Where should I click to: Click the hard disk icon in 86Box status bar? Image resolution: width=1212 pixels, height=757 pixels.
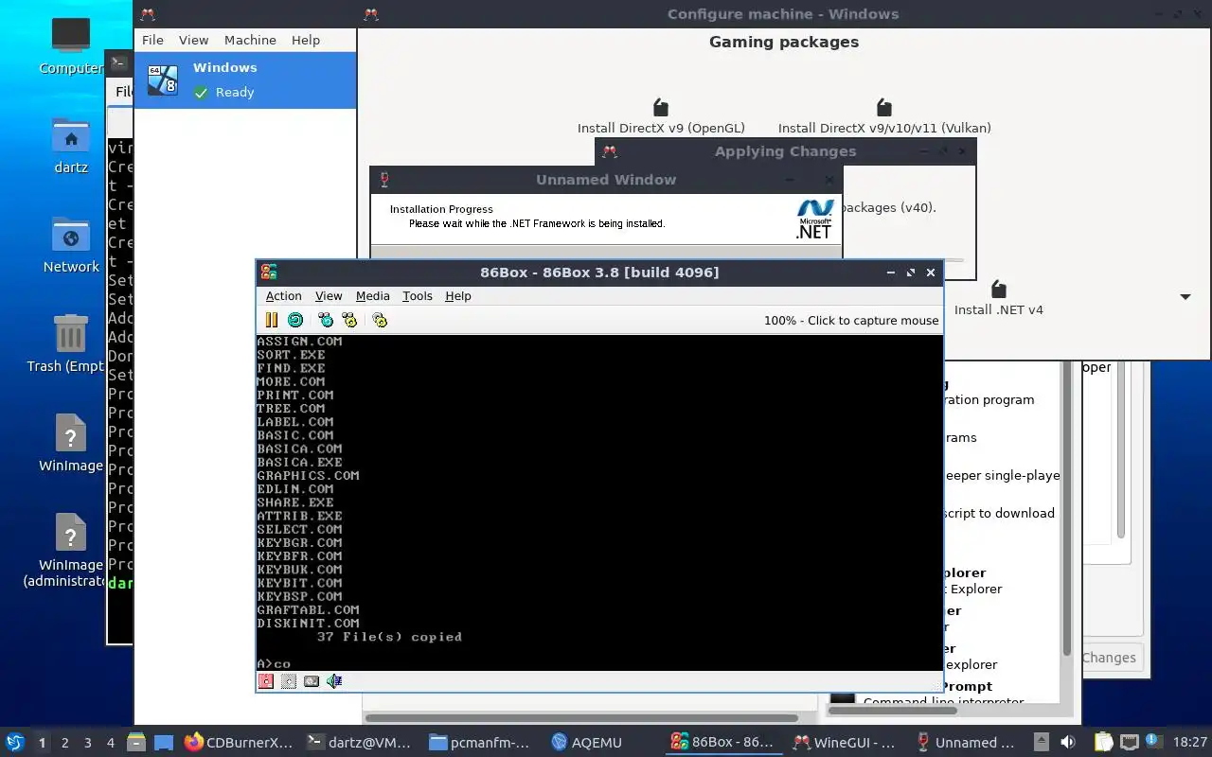[312, 680]
